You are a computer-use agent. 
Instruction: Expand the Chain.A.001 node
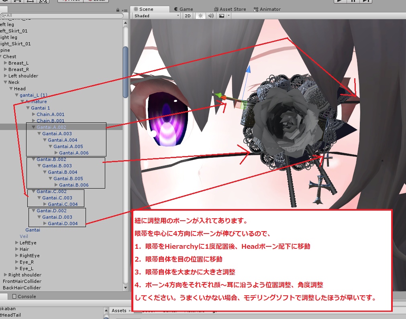(34, 114)
